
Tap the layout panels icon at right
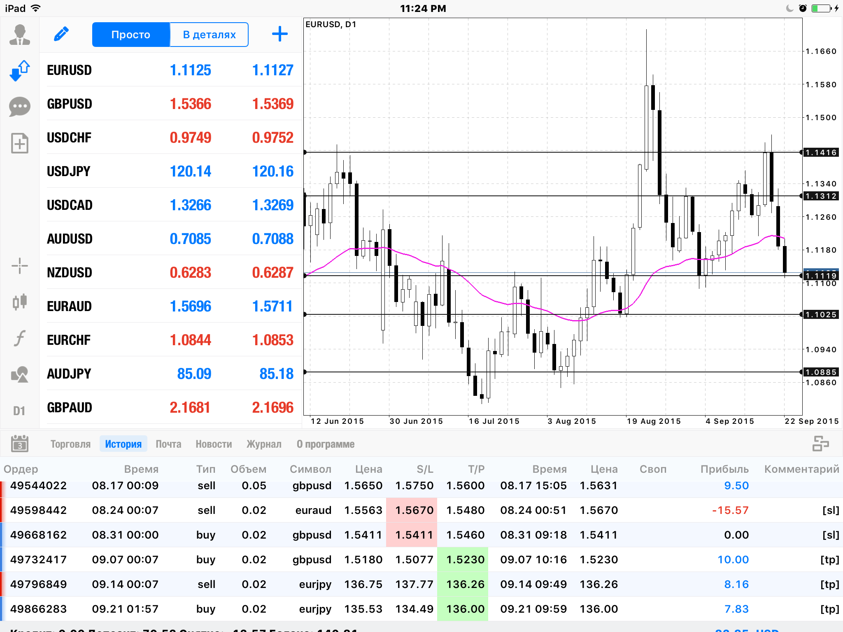pos(820,444)
